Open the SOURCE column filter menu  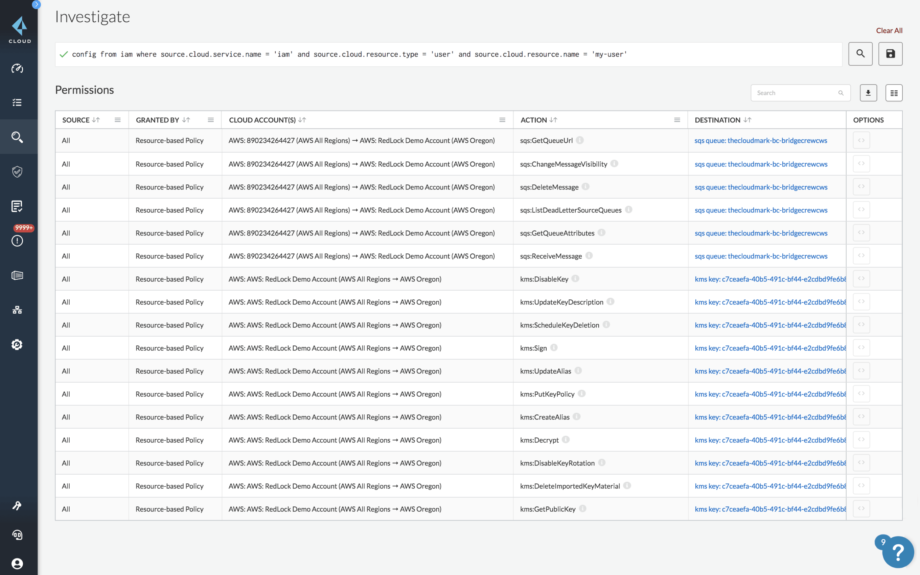[117, 120]
